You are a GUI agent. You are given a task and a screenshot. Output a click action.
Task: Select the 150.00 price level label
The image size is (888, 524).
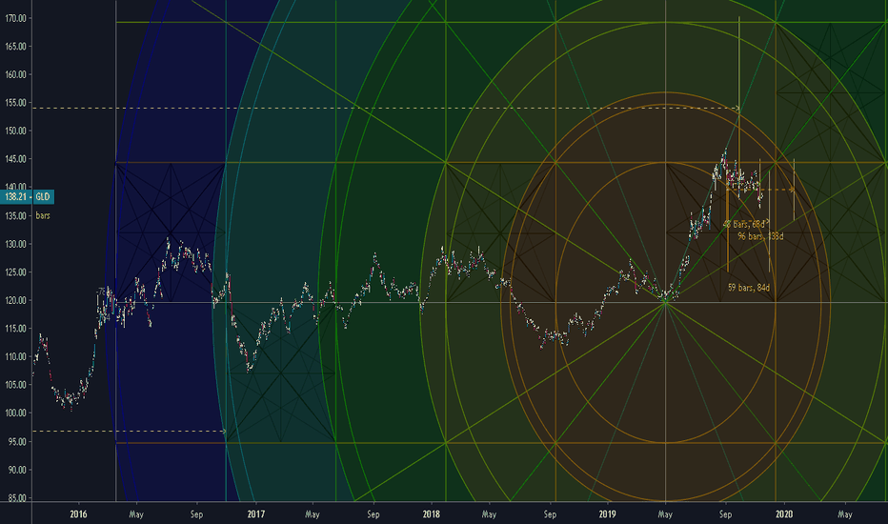16,131
